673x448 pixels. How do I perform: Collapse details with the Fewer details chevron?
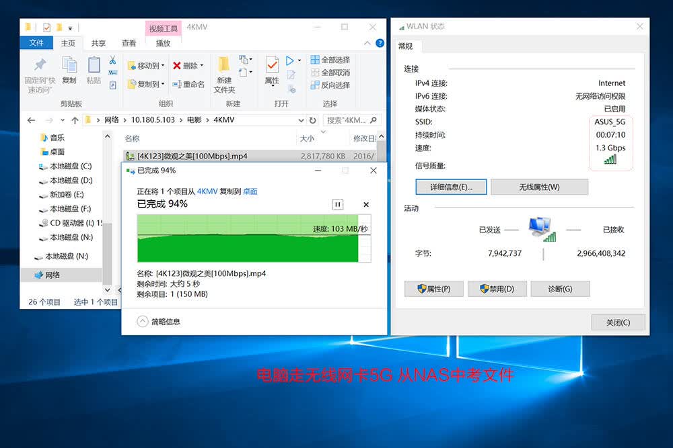coord(143,321)
